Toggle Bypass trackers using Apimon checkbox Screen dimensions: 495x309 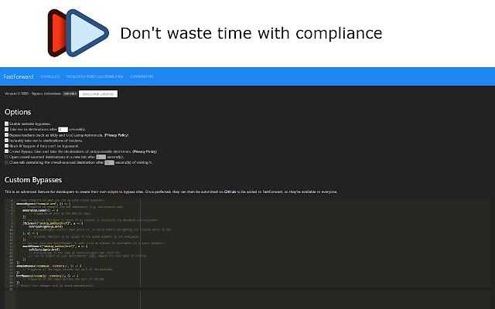pos(7,135)
